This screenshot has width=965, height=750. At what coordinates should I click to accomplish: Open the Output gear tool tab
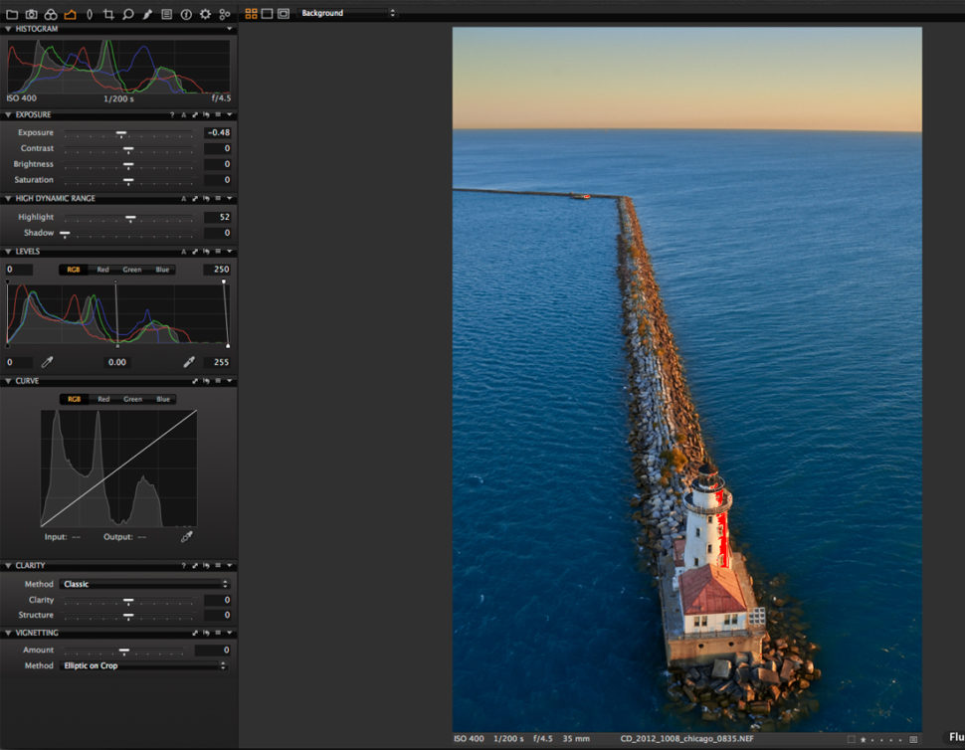tap(206, 14)
